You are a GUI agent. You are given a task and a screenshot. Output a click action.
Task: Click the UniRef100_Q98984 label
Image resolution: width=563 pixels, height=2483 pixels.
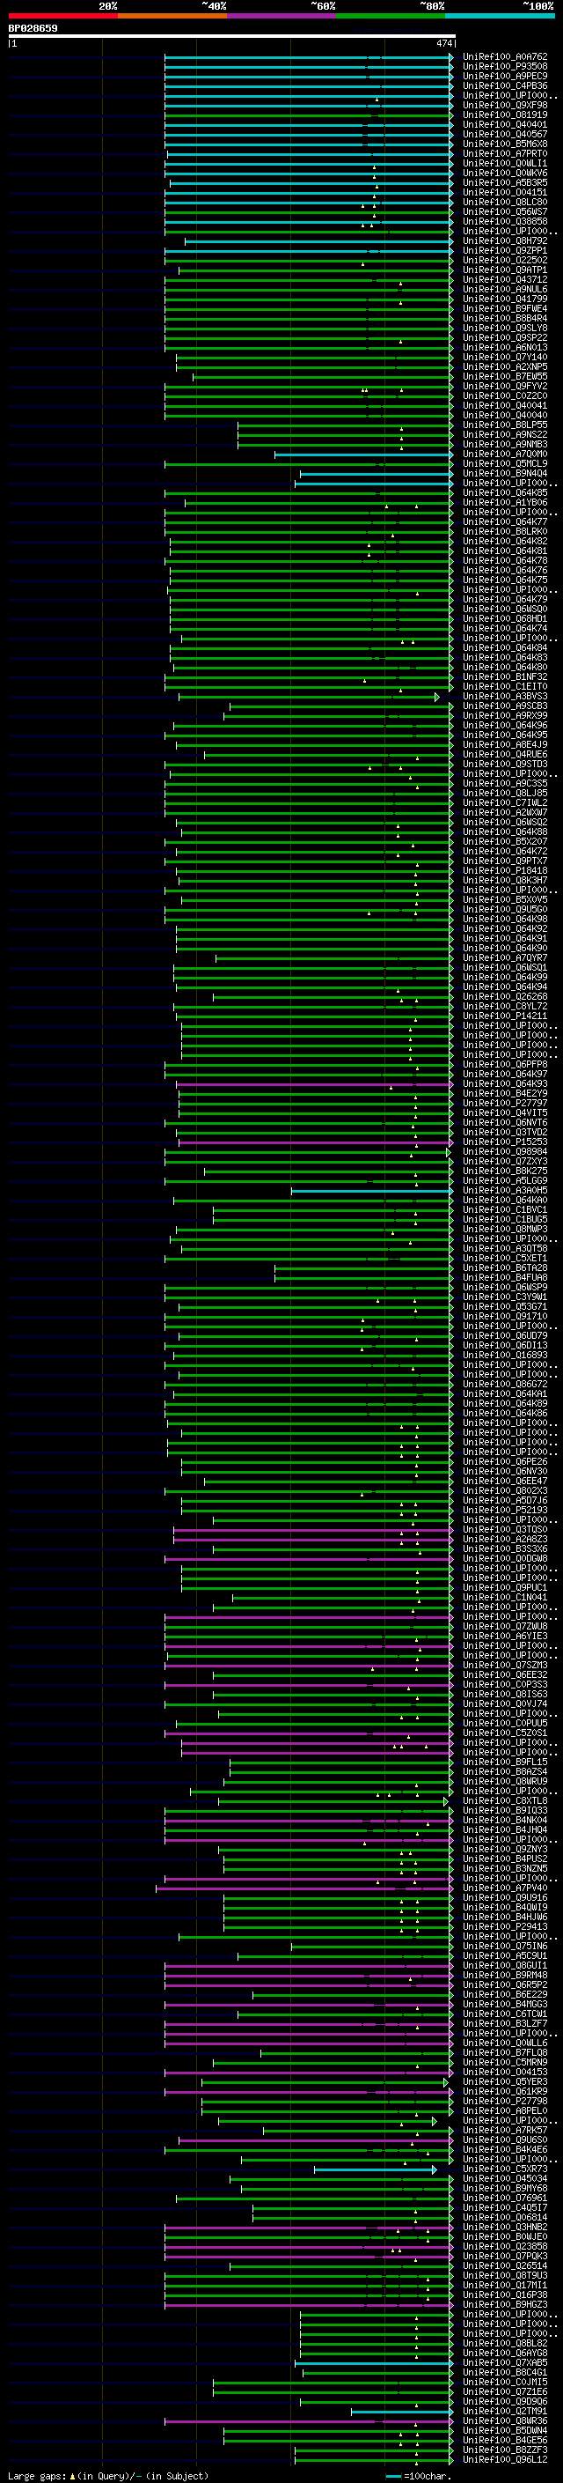pyautogui.click(x=505, y=1151)
